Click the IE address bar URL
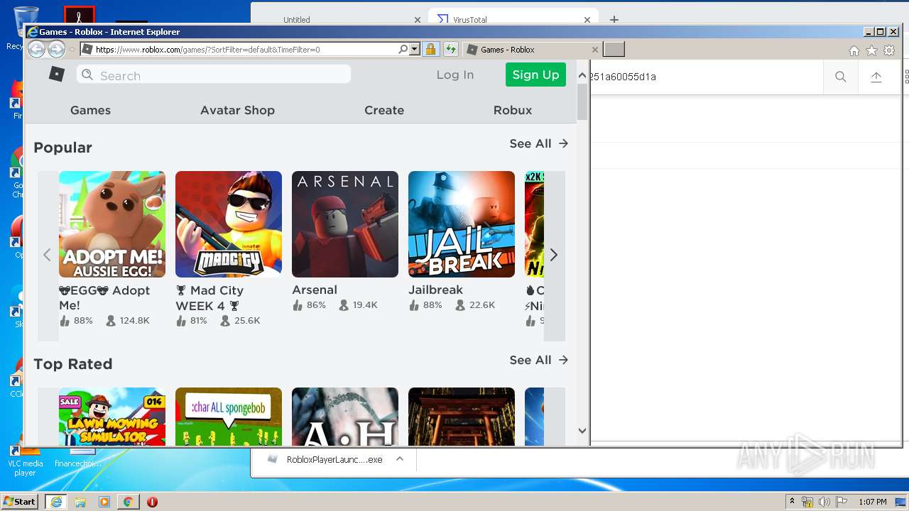The height and width of the screenshot is (511, 909). click(x=207, y=50)
